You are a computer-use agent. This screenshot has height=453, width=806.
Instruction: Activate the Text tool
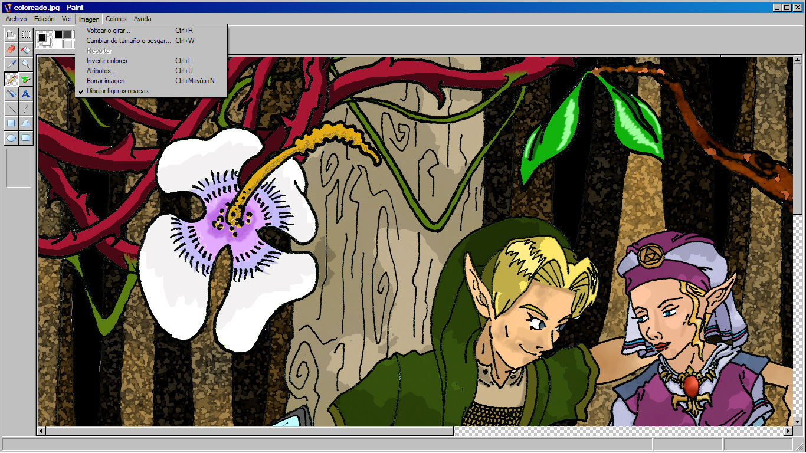25,94
